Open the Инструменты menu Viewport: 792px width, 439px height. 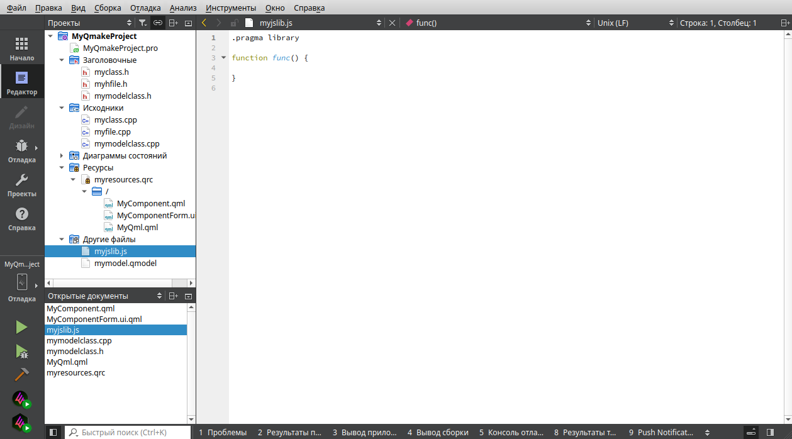[231, 8]
